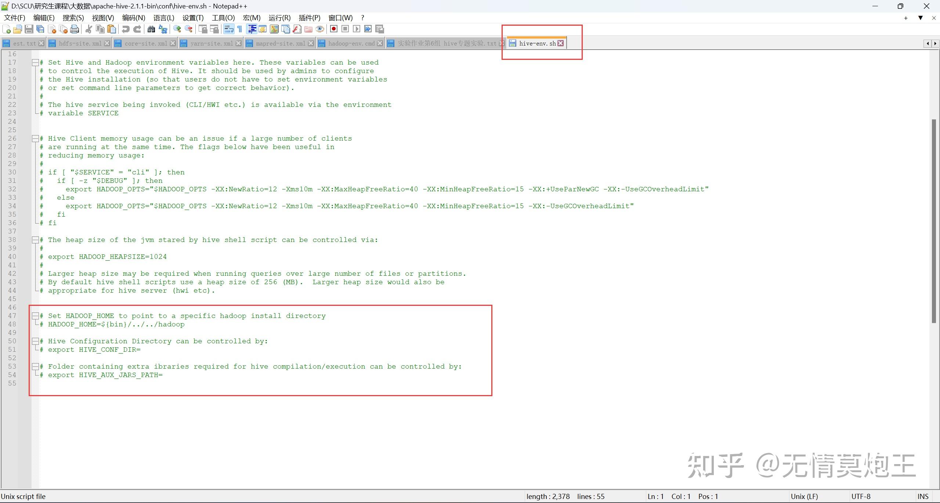
Task: Click the Play macro icon
Action: click(356, 29)
